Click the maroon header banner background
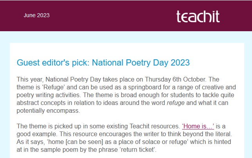Viewport: 252px width, 158px height. point(109,16)
